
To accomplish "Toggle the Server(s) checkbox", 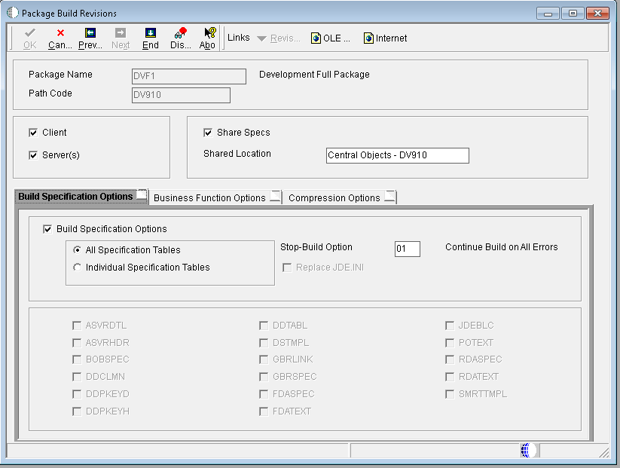I will 33,155.
